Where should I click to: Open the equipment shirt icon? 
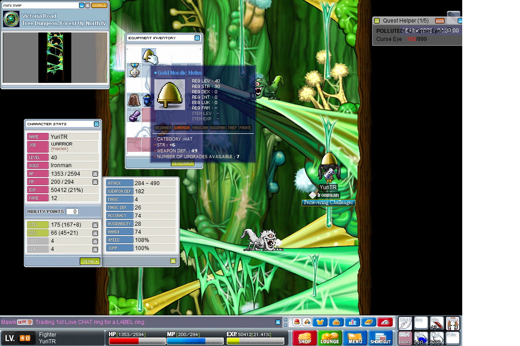(320, 322)
